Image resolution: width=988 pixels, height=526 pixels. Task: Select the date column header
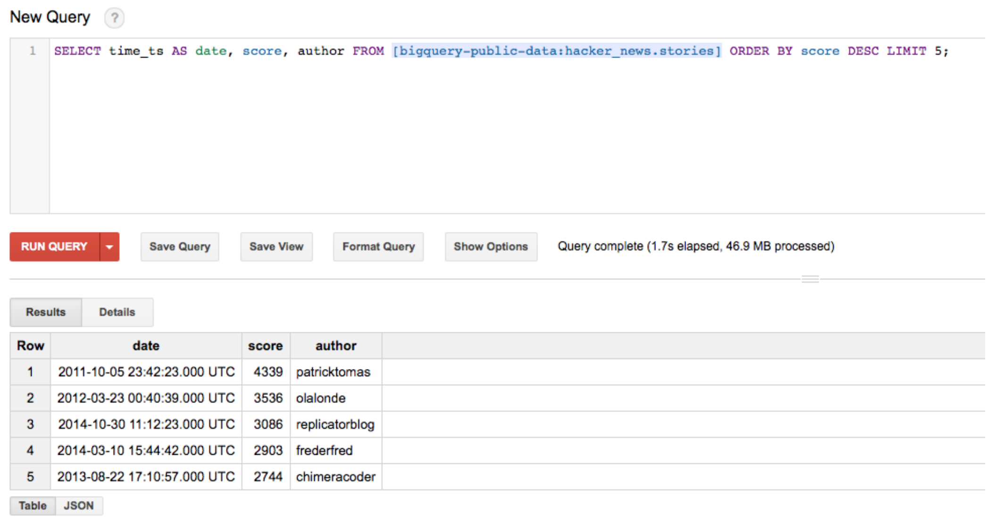tap(145, 345)
